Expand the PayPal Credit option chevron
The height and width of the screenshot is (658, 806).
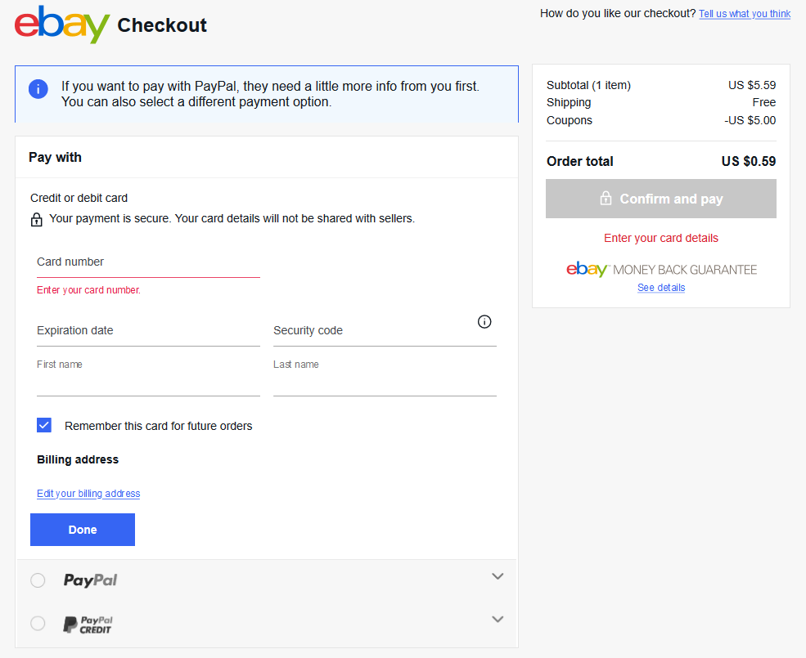(498, 620)
